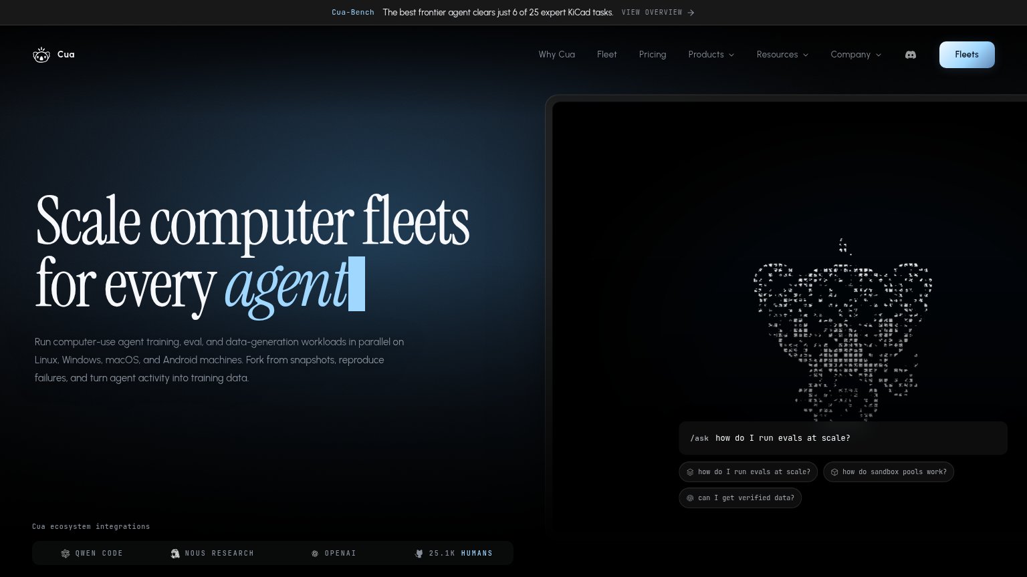Click the icon in 'how do I run evals at scale?' chip
Viewport: 1027px width, 577px height.
click(x=691, y=472)
